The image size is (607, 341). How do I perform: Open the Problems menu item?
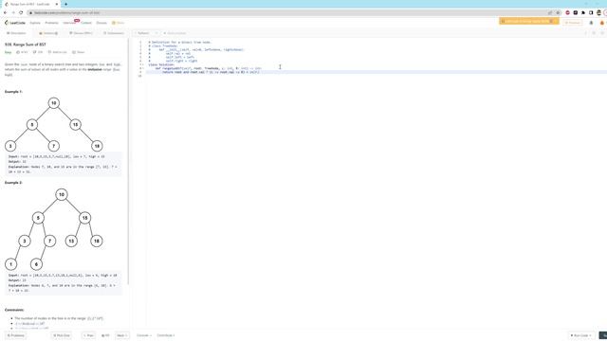tap(51, 23)
